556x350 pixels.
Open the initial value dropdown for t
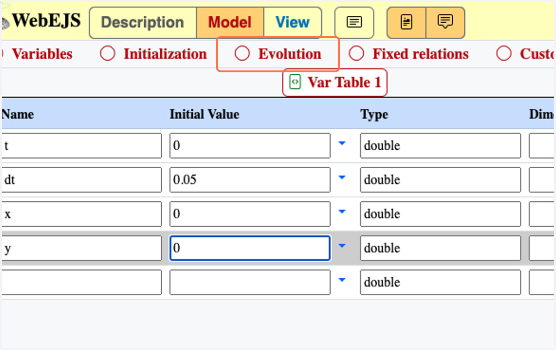coord(342,144)
